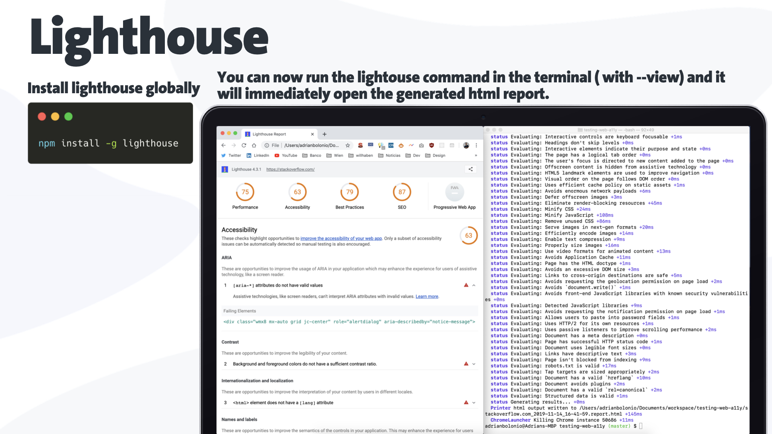This screenshot has width=772, height=434.
Task: Reload the Lighthouse report page
Action: [x=244, y=145]
